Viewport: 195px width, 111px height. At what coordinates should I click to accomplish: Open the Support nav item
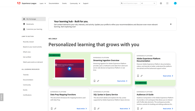click(x=86, y=3)
